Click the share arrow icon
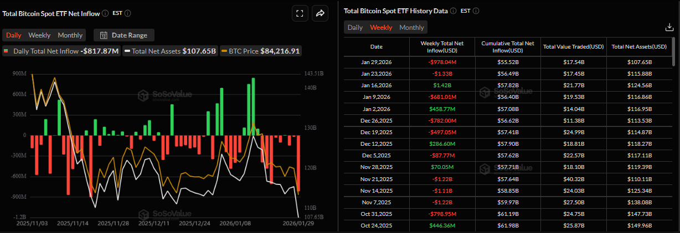The width and height of the screenshot is (680, 233). (x=320, y=14)
